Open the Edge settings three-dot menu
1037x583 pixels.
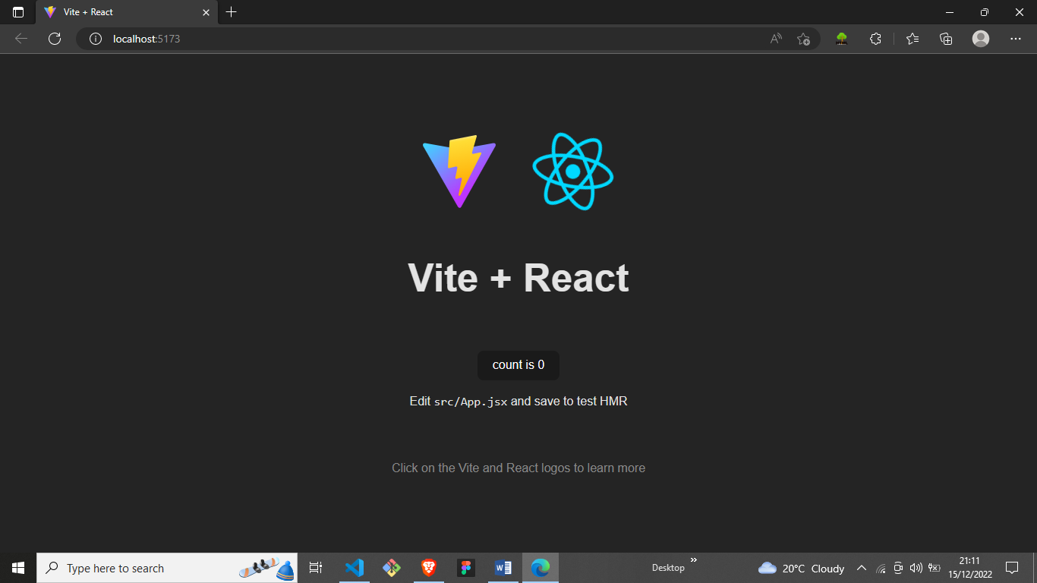[1015, 39]
